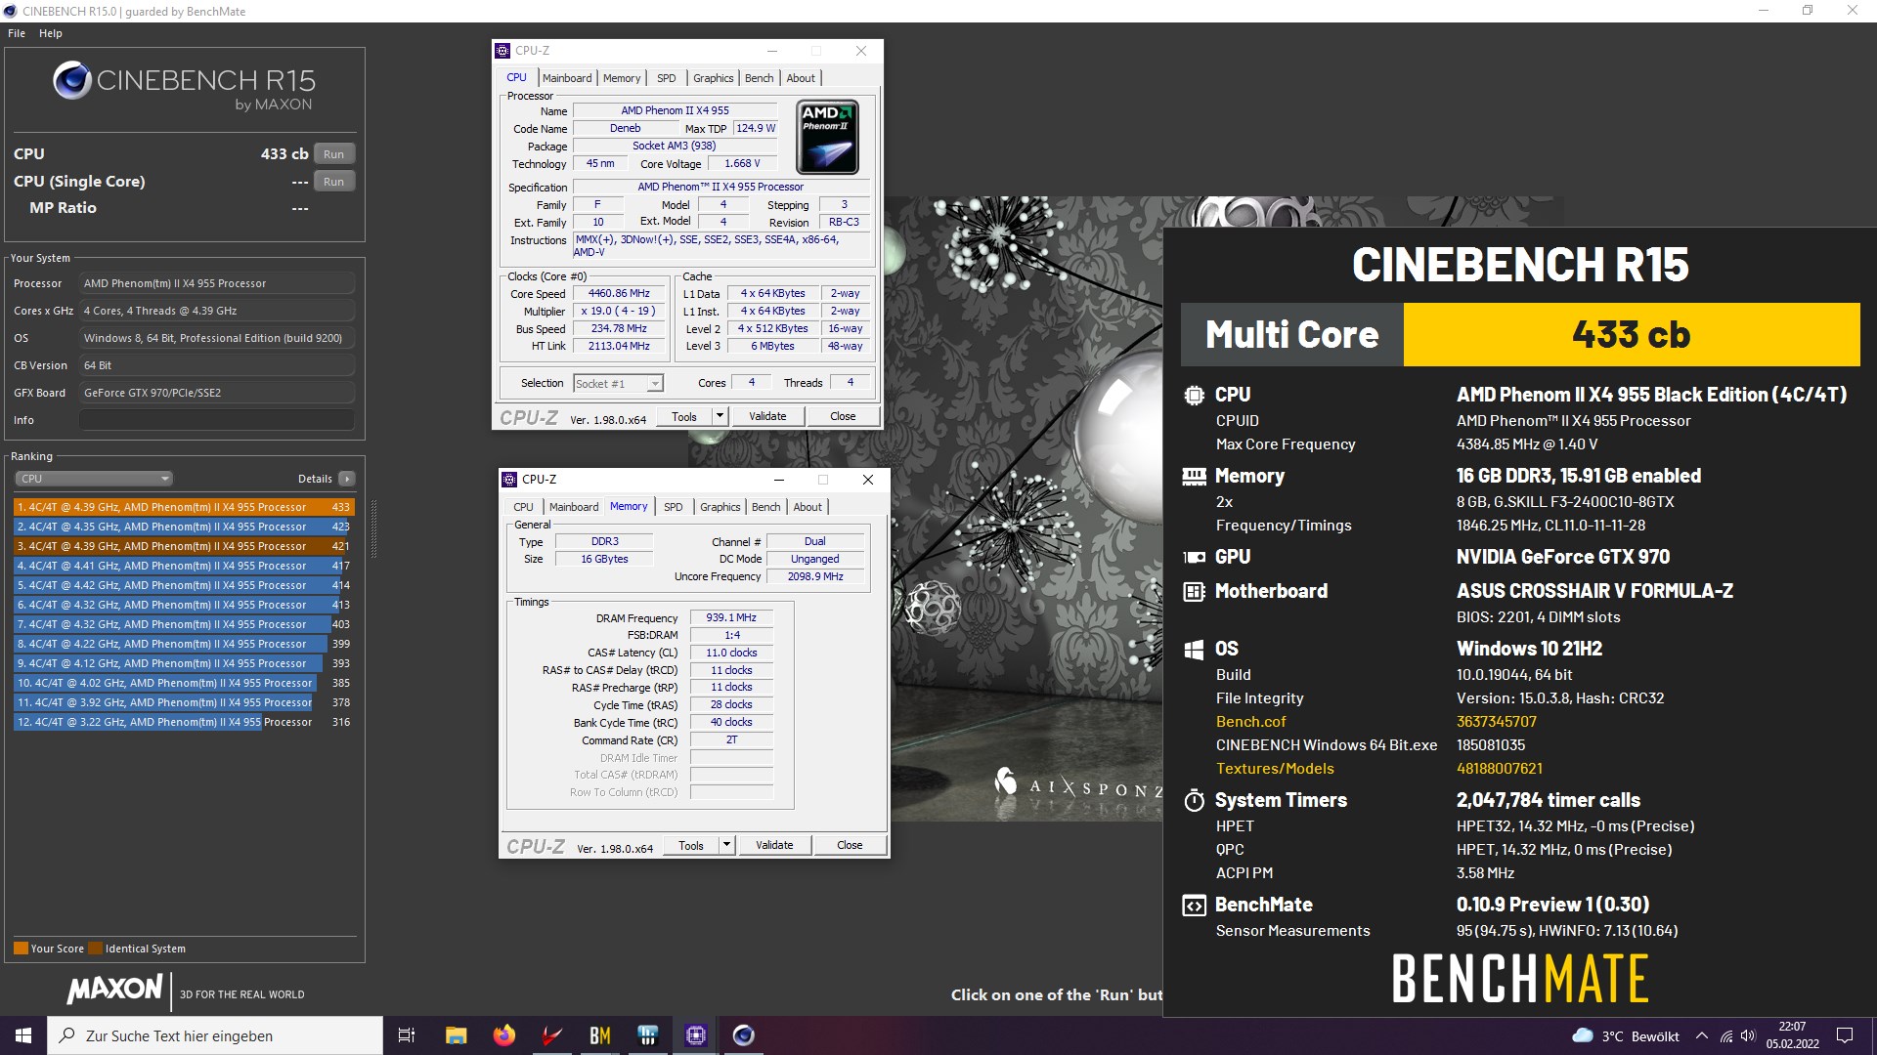Click the AMD Phenom II logo
Image resolution: width=1877 pixels, height=1055 pixels.
pos(827,137)
